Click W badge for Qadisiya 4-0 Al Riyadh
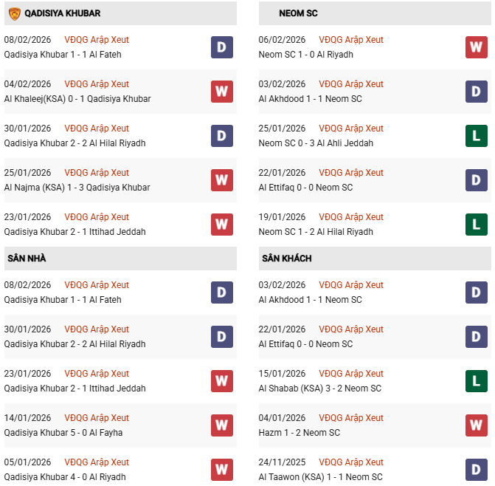 (222, 470)
